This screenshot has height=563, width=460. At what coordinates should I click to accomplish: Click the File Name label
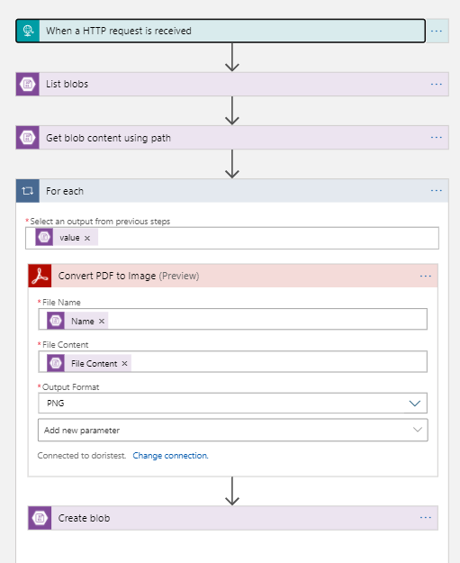point(61,303)
